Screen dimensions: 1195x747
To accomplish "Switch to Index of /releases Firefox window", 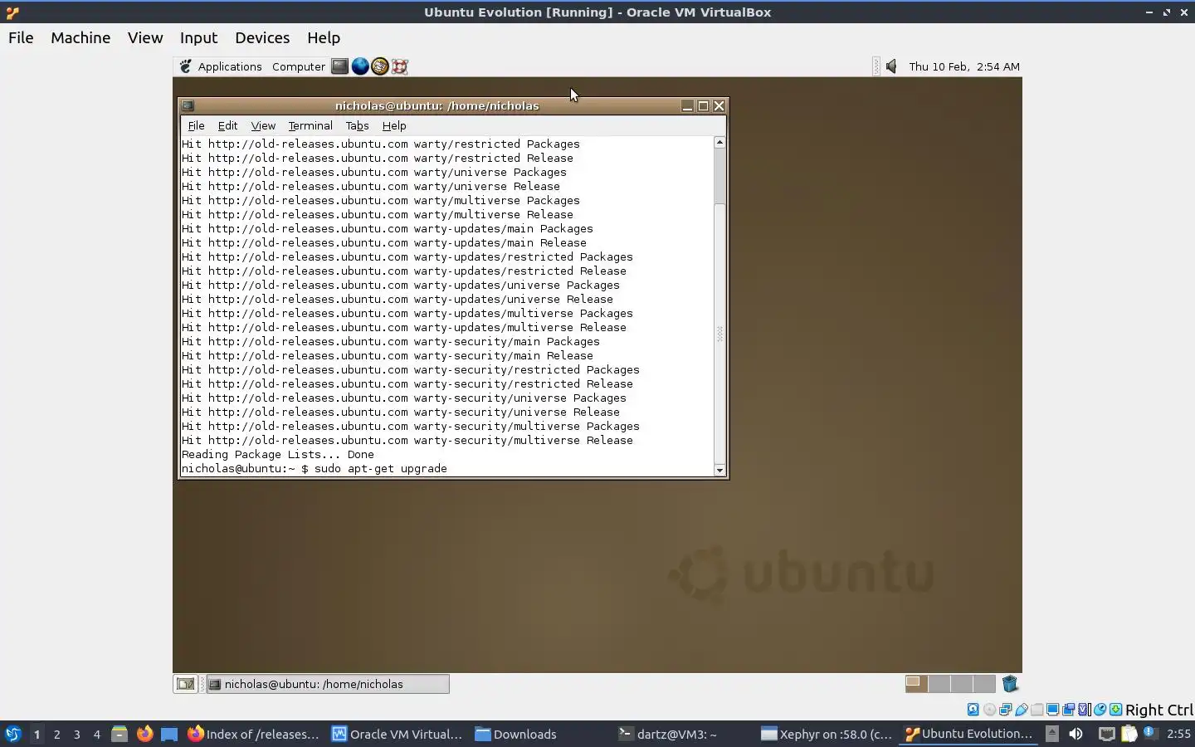I will click(253, 734).
